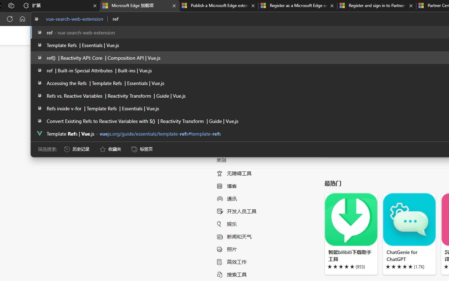Select the 'Template Refs | Essentials' suggestion
The width and height of the screenshot is (449, 281).
click(83, 45)
